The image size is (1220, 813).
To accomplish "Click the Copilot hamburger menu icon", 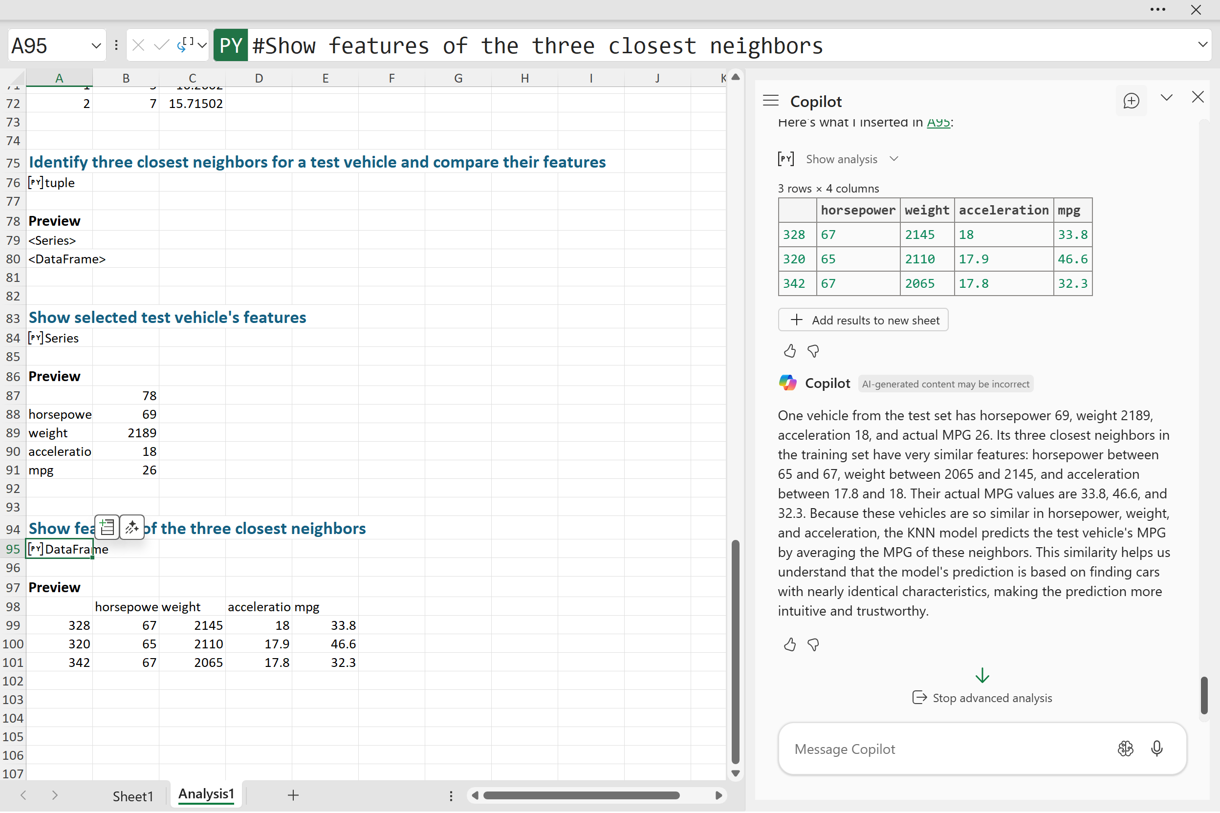I will pos(770,101).
